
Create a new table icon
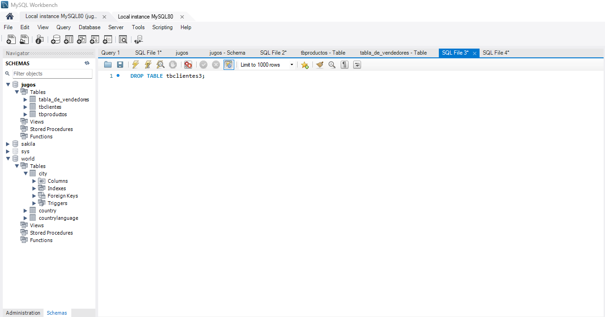(x=69, y=40)
